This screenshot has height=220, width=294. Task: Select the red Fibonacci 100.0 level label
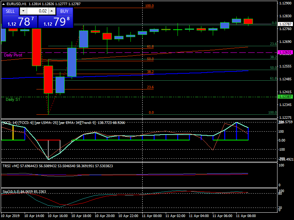coord(149,6)
